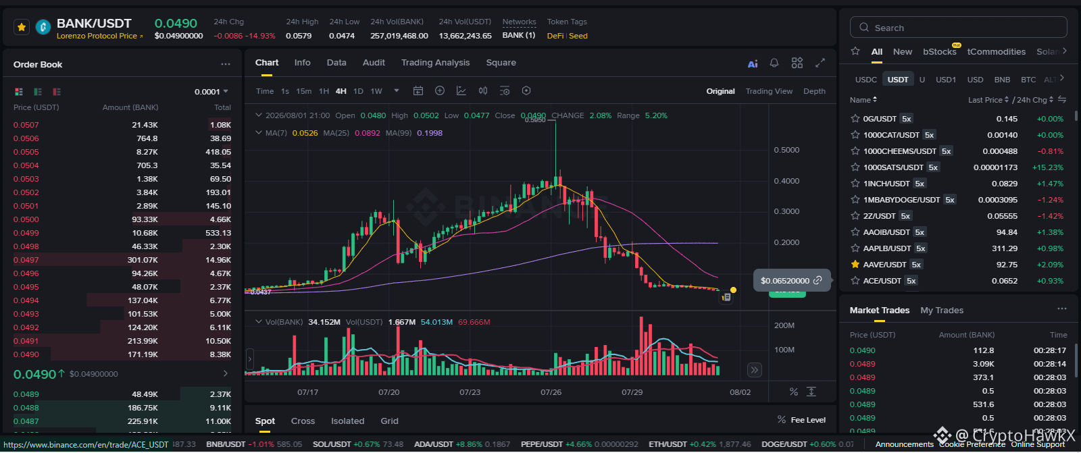Switch chart to Depth view
Screen dimensions: 1081x453
click(x=814, y=91)
